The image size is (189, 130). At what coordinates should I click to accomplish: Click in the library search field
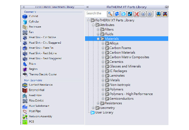tap(95, 14)
